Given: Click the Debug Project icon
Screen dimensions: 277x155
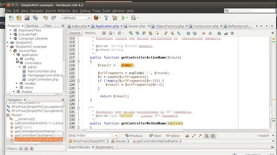Looking at the screenshot, I should coord(134,18).
